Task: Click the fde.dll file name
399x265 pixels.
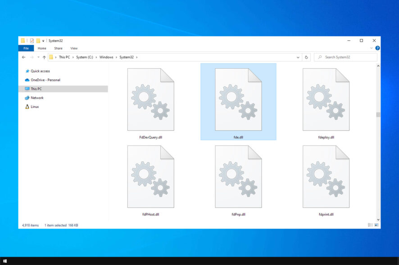Action: [x=238, y=137]
